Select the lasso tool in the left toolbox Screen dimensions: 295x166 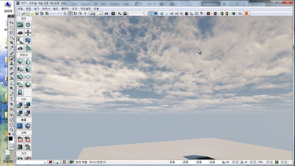[x=12, y=32]
